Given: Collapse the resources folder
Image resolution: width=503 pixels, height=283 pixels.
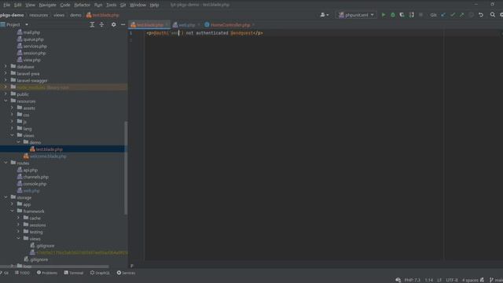Looking at the screenshot, I should [x=6, y=101].
